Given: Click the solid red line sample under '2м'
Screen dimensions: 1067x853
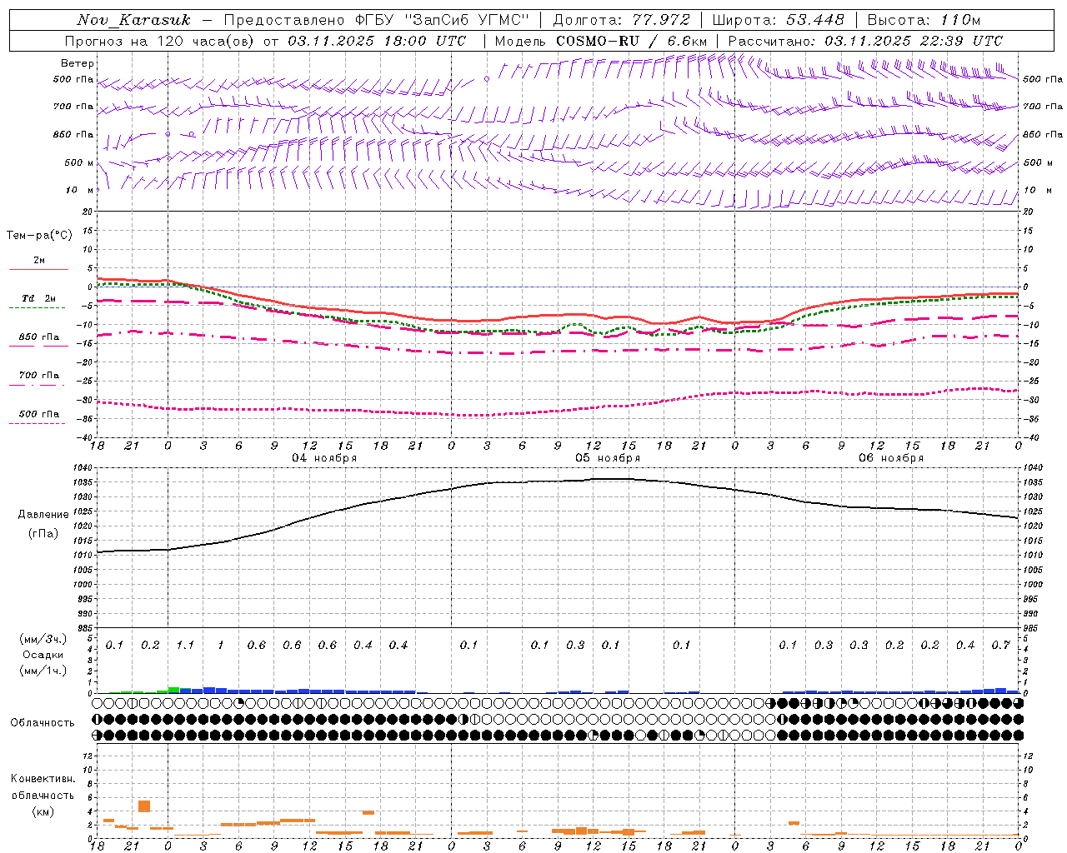Looking at the screenshot, I should point(38,270).
